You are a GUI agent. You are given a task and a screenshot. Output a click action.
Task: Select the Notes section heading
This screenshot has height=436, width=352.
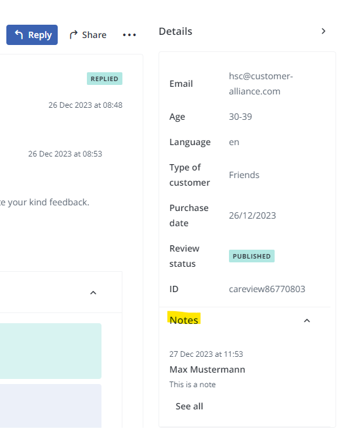click(x=184, y=320)
